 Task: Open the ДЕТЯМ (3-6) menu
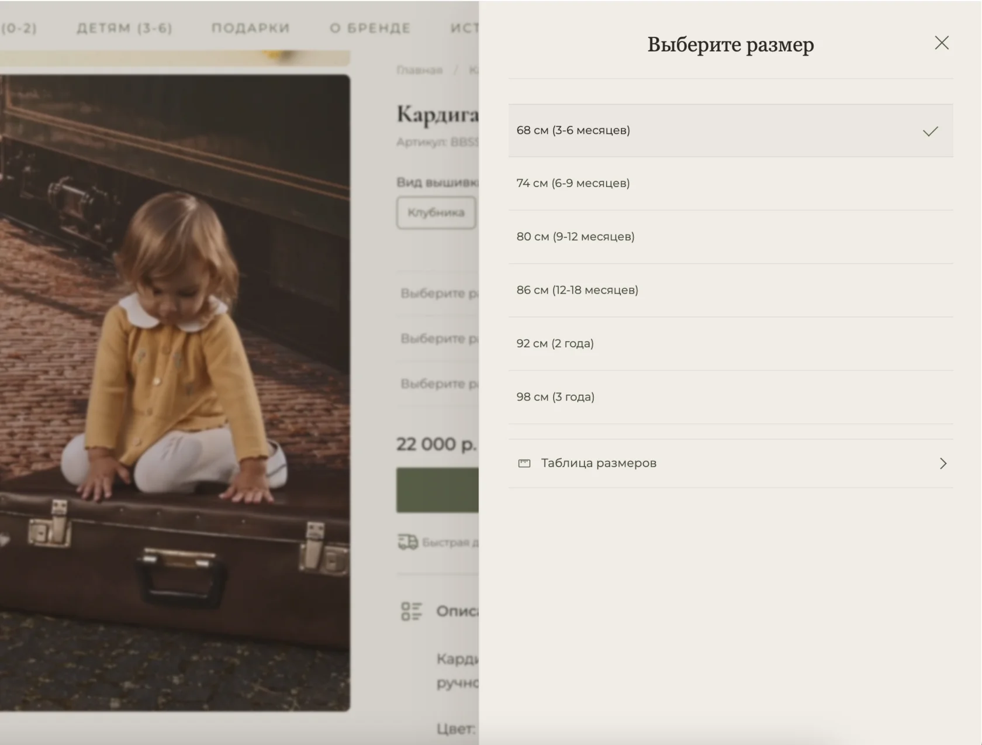pyautogui.click(x=125, y=28)
